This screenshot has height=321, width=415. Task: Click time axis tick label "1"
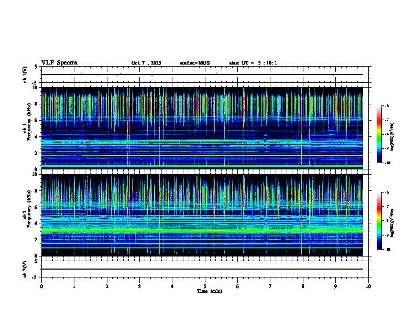pyautogui.click(x=74, y=286)
